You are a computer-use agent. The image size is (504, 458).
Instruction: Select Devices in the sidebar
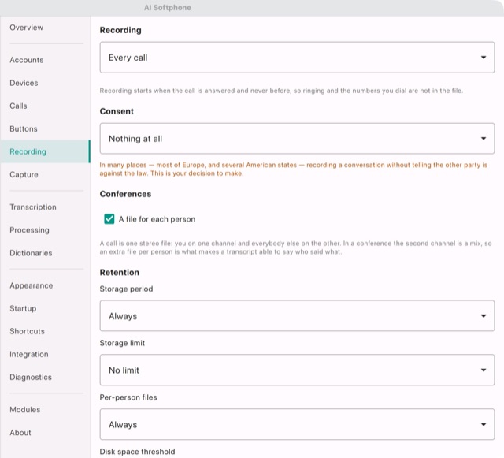coord(46,83)
